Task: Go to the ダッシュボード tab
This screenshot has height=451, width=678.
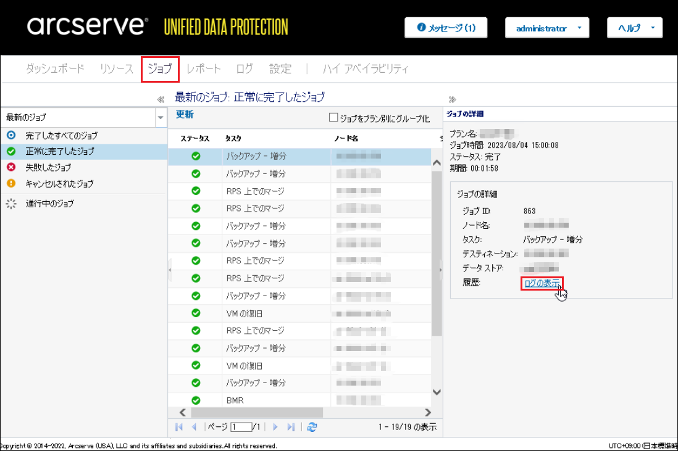Action: pyautogui.click(x=55, y=68)
